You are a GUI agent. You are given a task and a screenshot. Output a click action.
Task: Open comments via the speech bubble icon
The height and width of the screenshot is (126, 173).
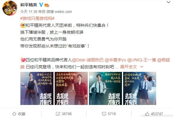pos(104,114)
